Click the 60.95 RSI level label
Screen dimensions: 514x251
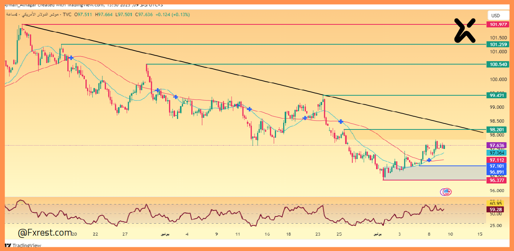click(x=495, y=204)
